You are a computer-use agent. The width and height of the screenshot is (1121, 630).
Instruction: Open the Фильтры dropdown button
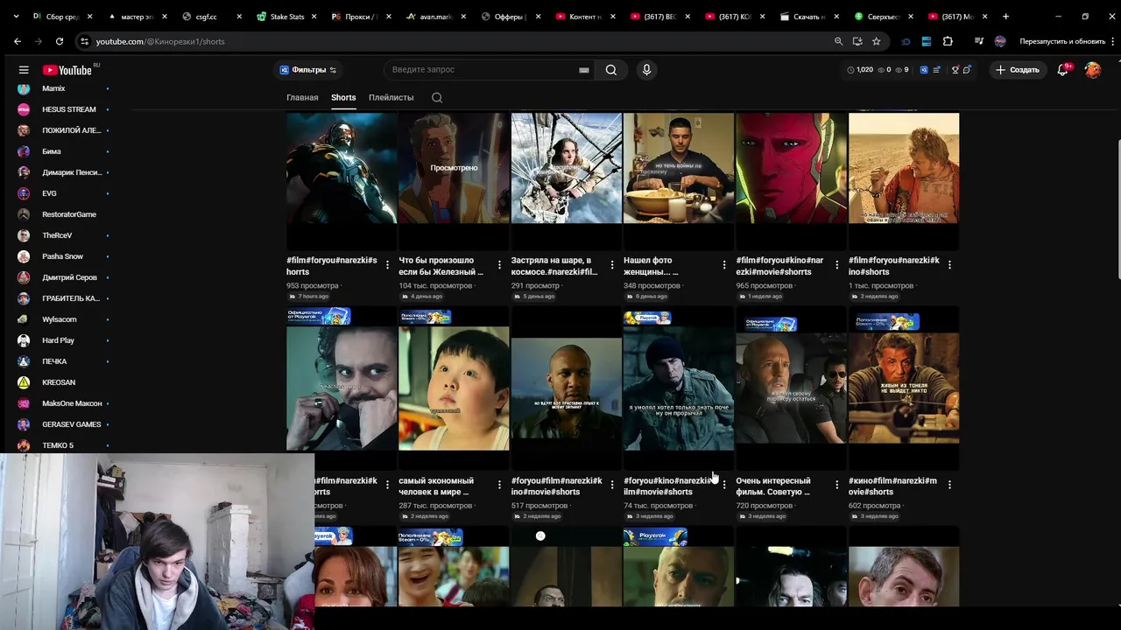click(x=308, y=70)
